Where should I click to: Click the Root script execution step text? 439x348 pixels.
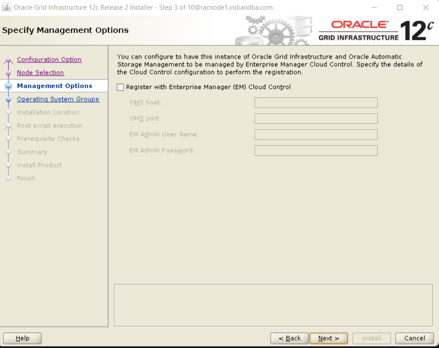point(49,126)
